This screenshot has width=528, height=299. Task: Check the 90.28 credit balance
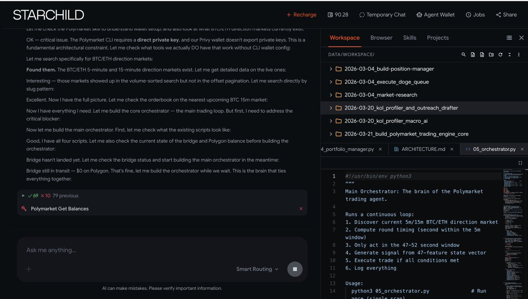(x=338, y=15)
